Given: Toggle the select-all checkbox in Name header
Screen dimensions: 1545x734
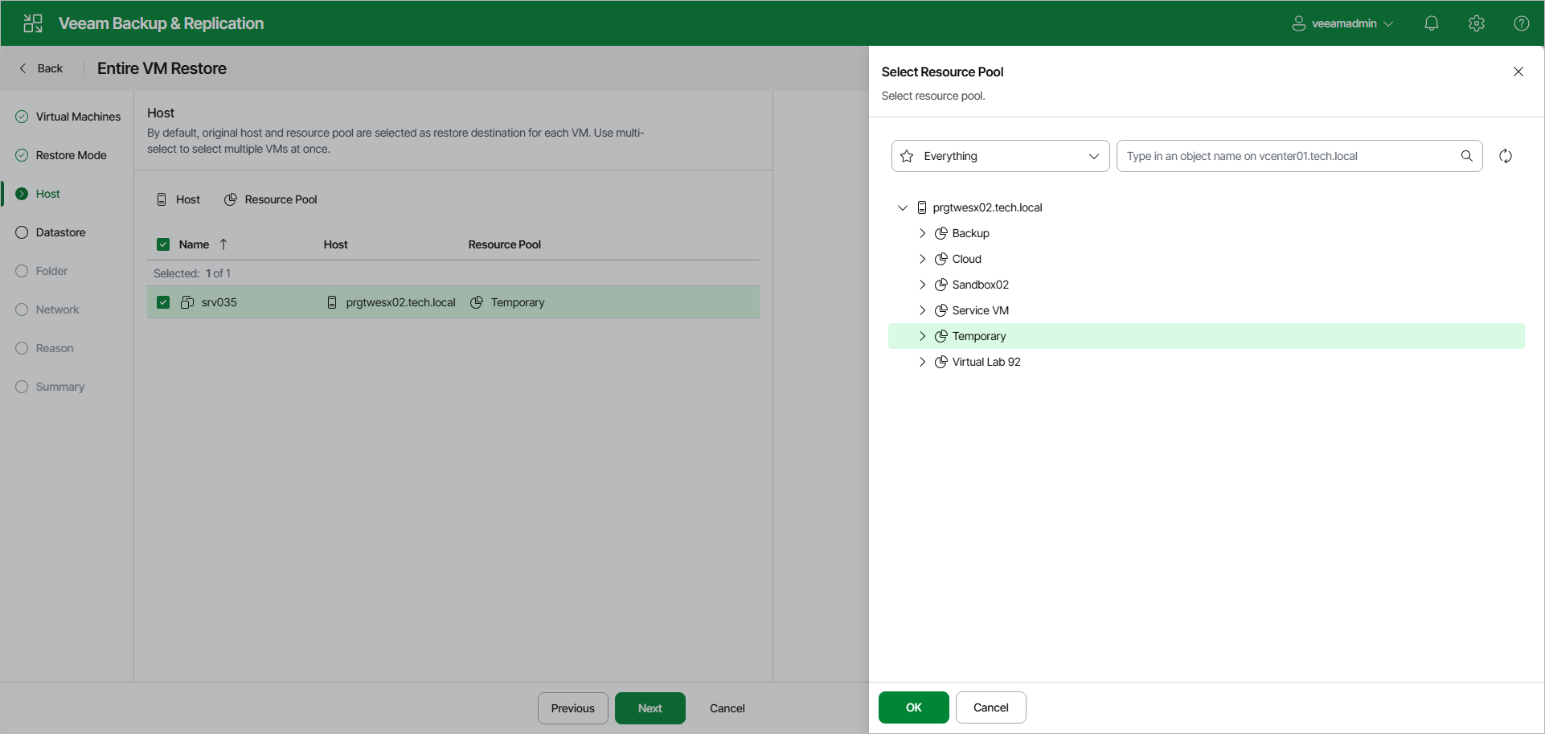Looking at the screenshot, I should [x=163, y=244].
